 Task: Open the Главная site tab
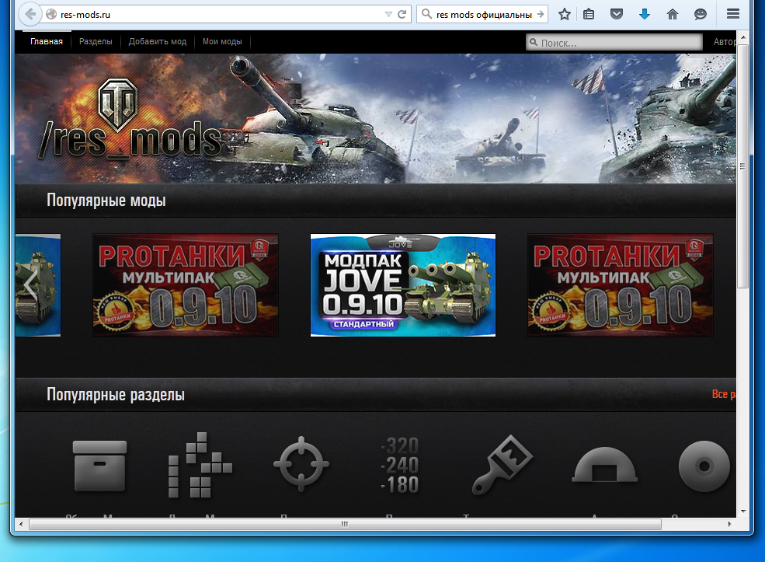tap(47, 41)
